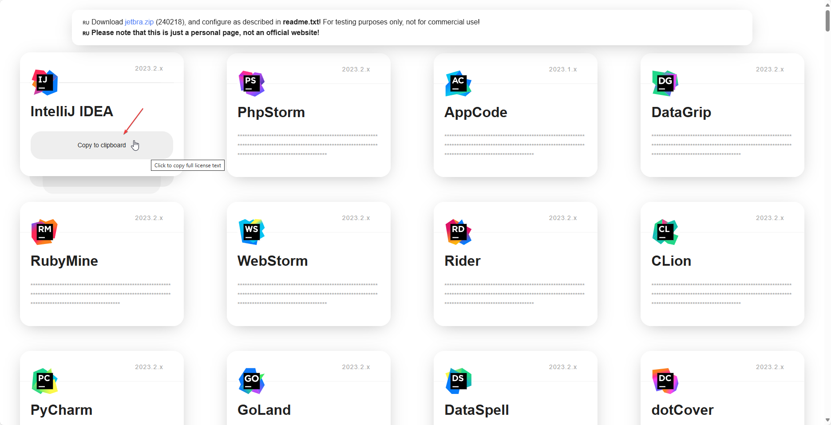
Task: Click the DataSpell card title
Action: (x=477, y=410)
